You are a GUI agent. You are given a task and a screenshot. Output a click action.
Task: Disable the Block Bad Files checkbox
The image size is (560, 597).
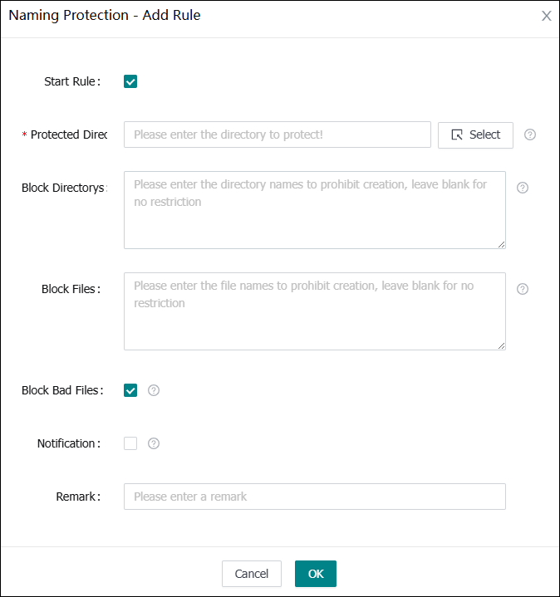click(x=130, y=390)
